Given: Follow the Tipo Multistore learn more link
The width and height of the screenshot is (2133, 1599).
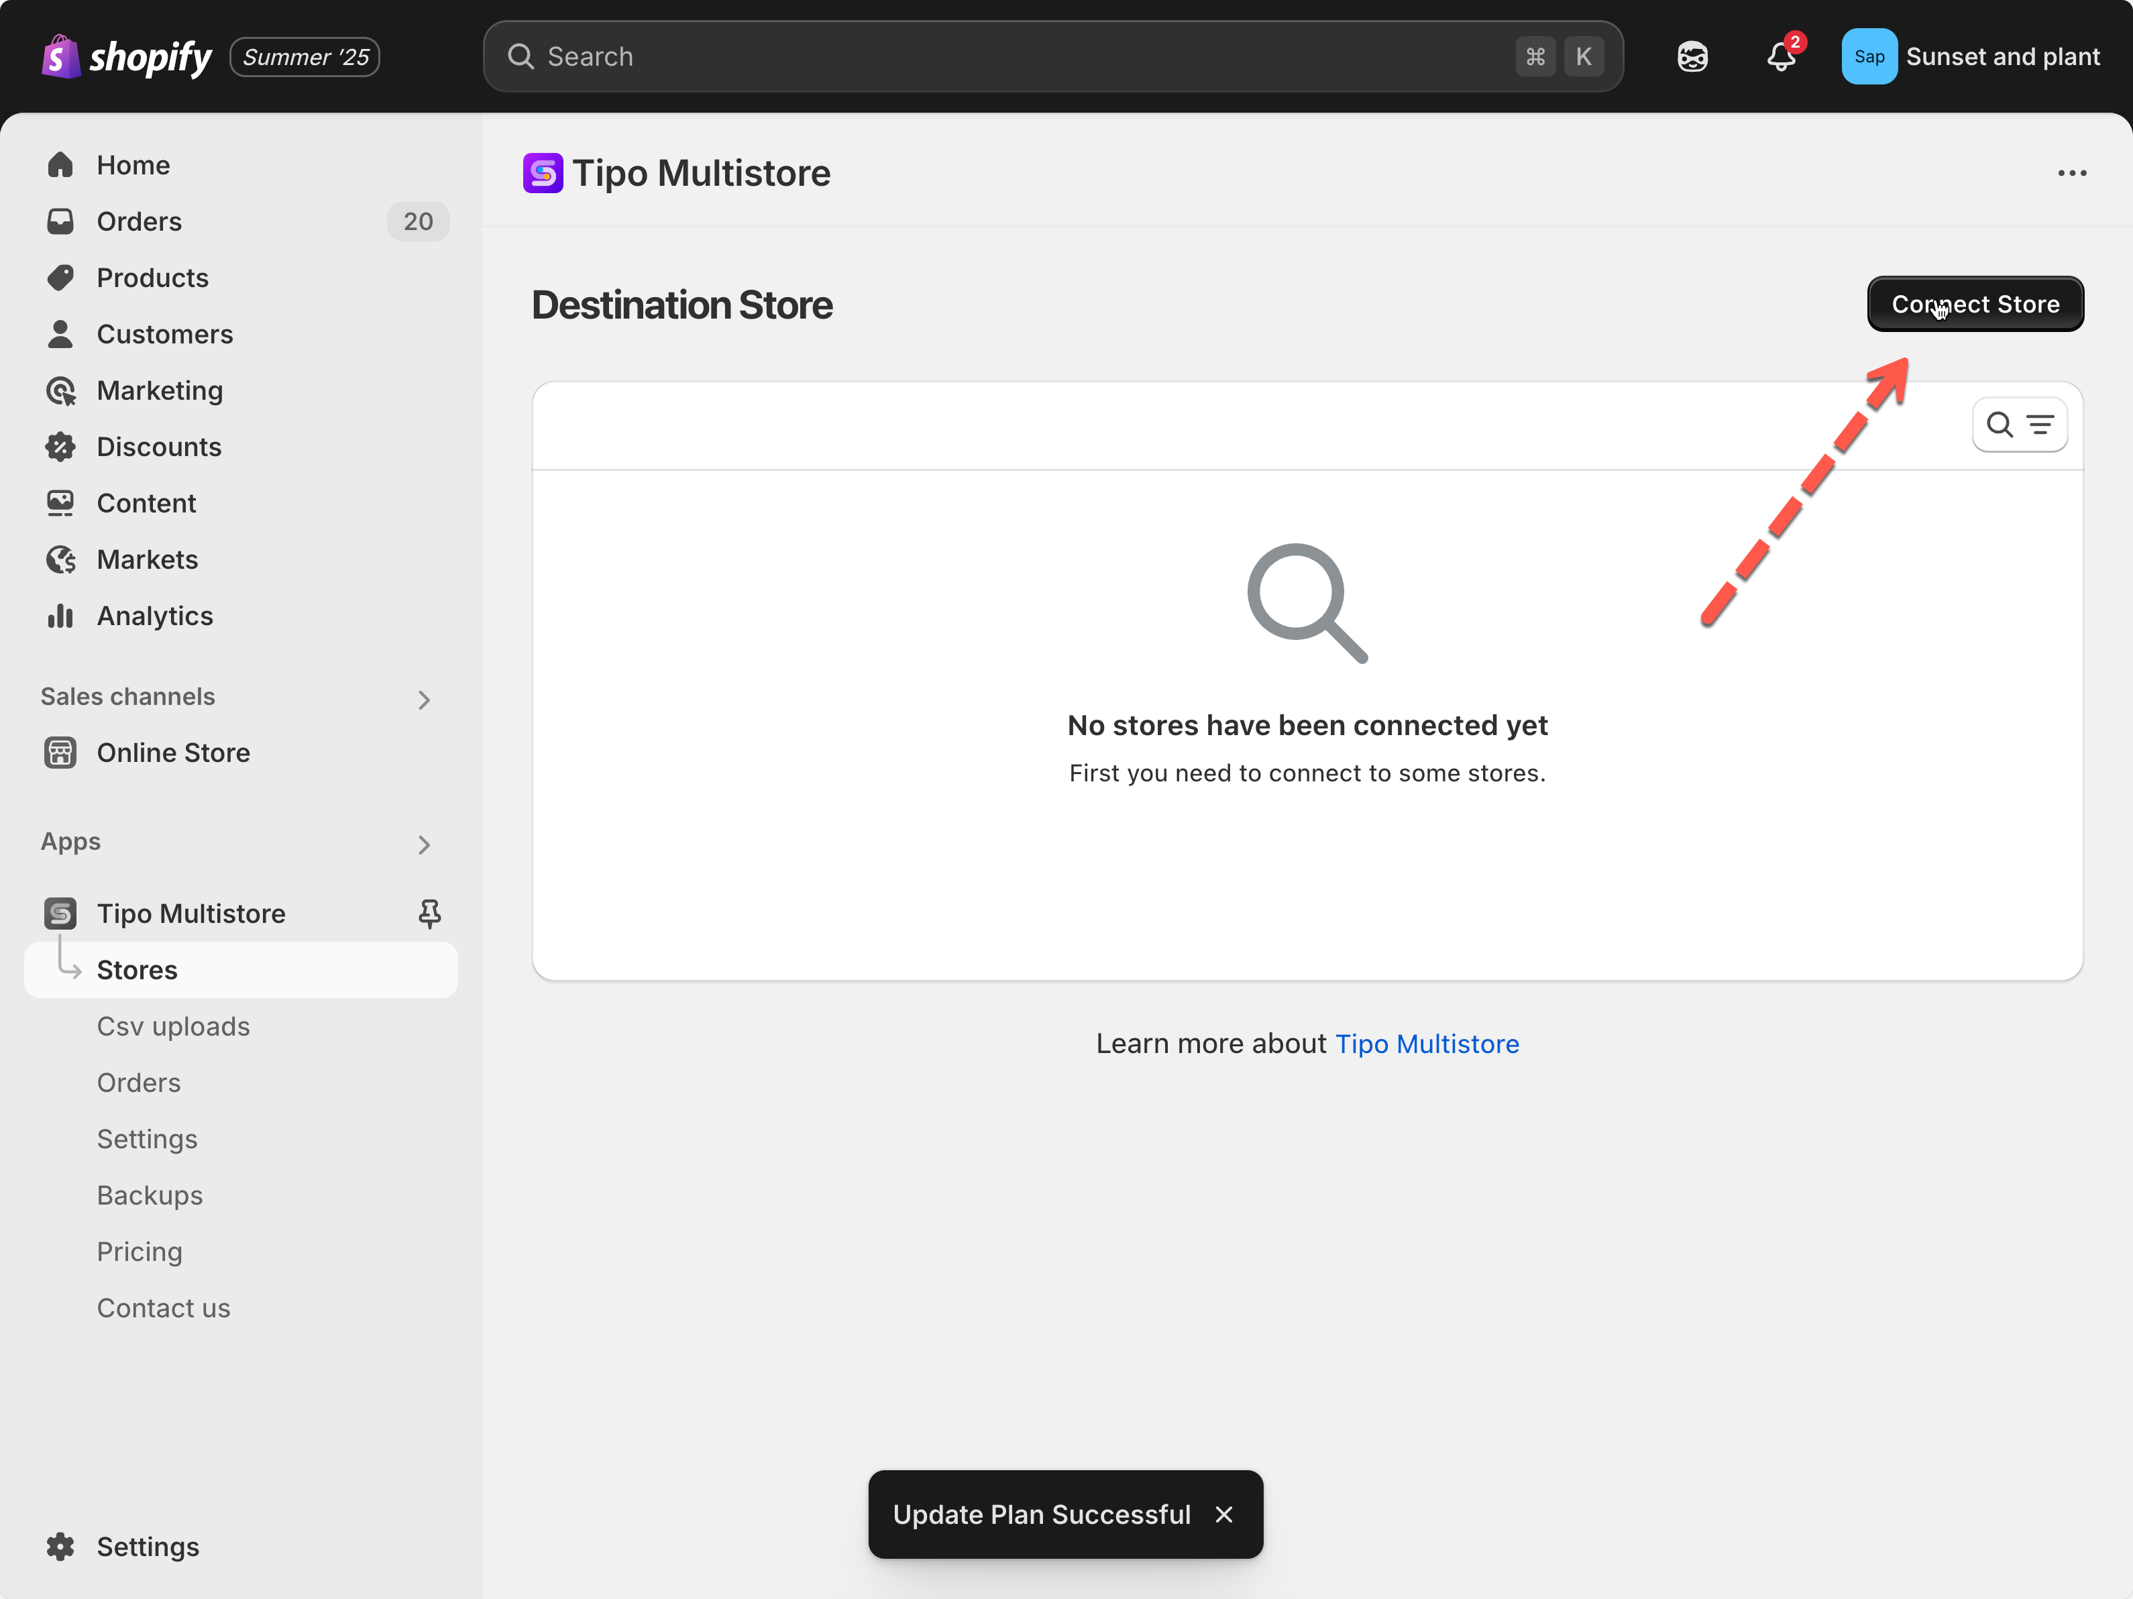Looking at the screenshot, I should (x=1426, y=1044).
